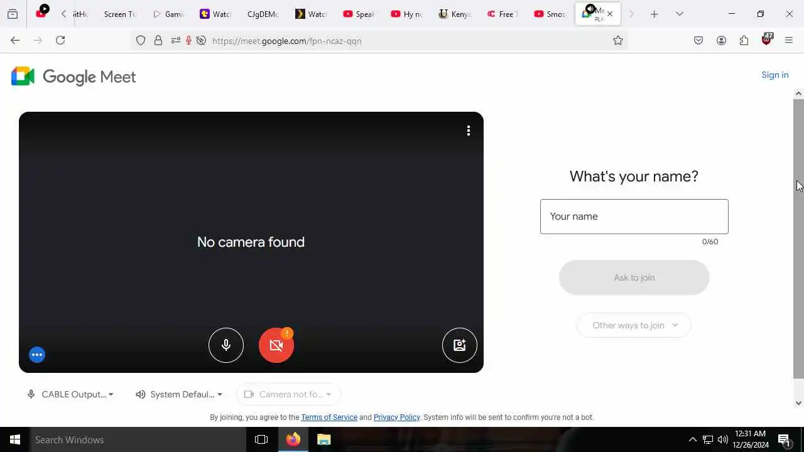Image resolution: width=804 pixels, height=452 pixels.
Task: Close the active Meet tab
Action: [609, 14]
